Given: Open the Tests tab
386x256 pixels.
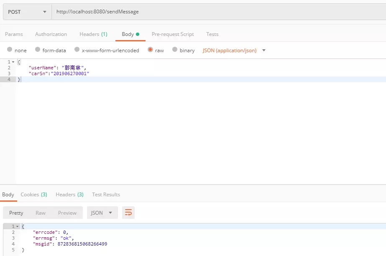Looking at the screenshot, I should click(x=212, y=34).
